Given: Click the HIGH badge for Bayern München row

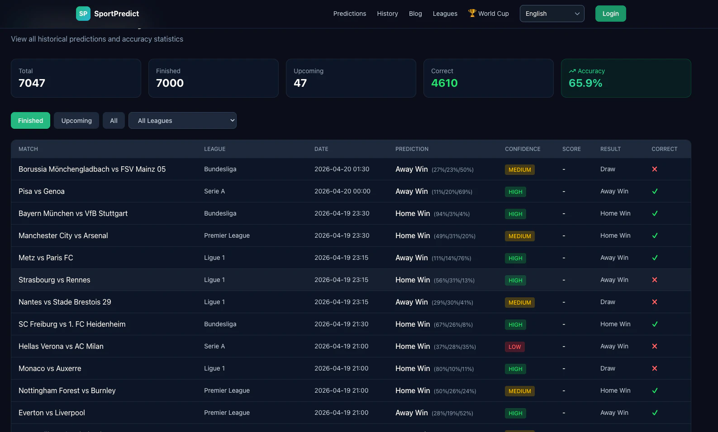Looking at the screenshot, I should click(515, 214).
